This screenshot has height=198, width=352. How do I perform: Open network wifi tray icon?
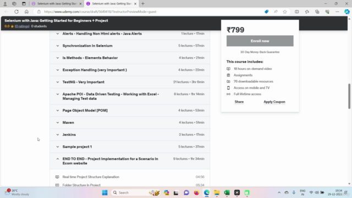(311, 193)
